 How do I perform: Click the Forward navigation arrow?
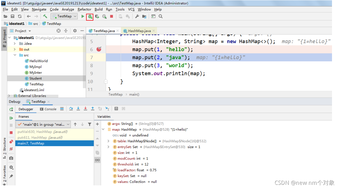[x=36, y=16]
